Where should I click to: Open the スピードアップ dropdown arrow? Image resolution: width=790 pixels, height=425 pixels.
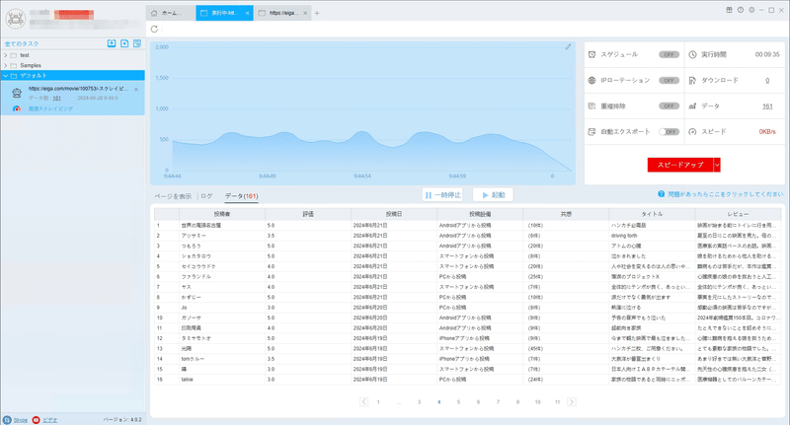(x=717, y=165)
